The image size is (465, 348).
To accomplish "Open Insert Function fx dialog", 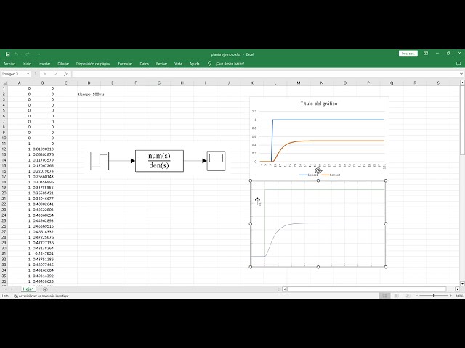I will pos(66,74).
